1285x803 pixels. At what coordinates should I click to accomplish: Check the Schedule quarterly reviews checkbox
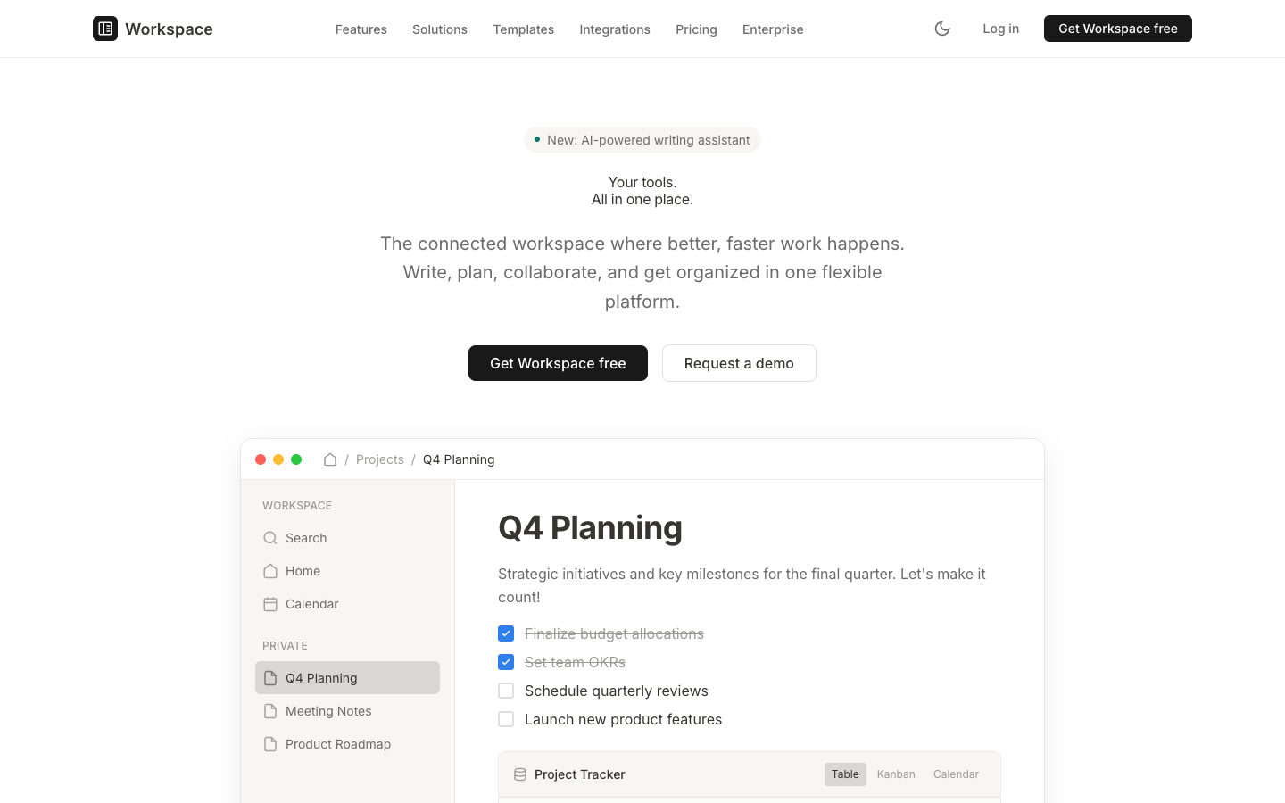(x=506, y=691)
